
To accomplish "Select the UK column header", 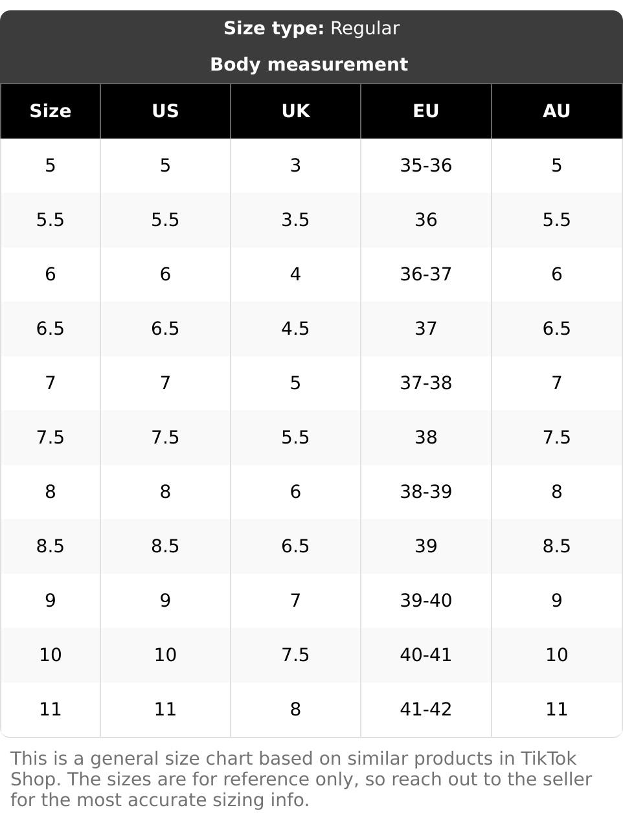I will tap(295, 111).
